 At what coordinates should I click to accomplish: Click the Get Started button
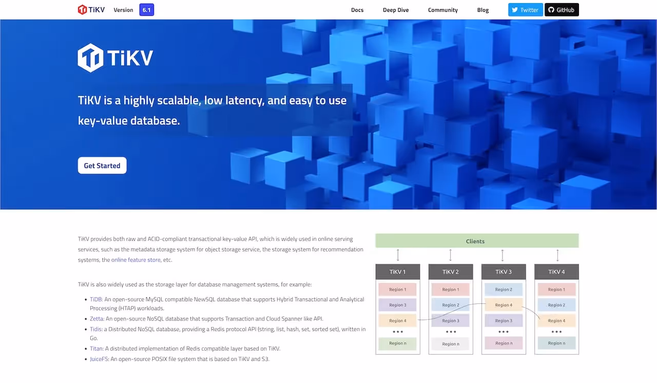click(x=102, y=165)
